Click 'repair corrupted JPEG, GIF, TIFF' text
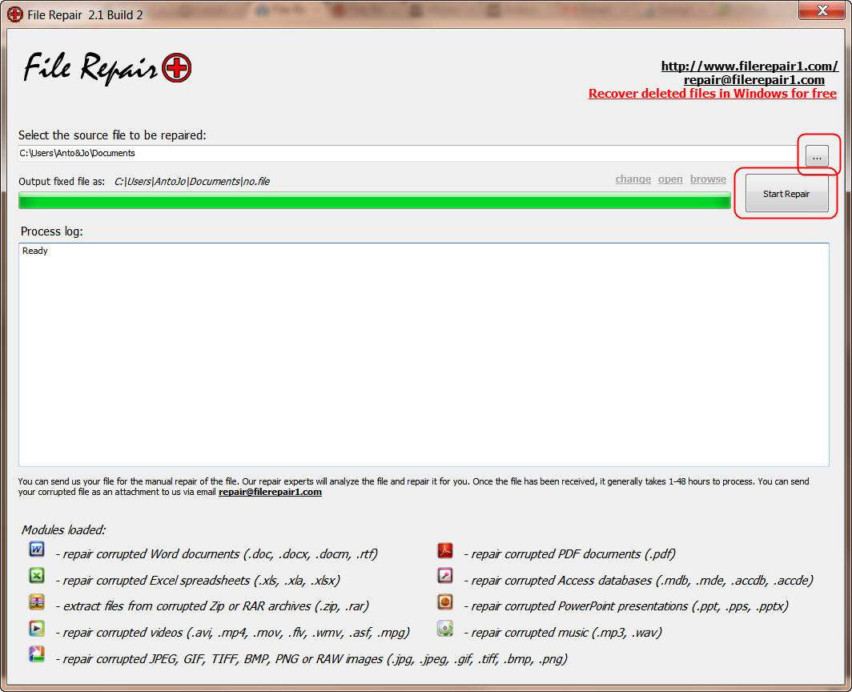852x692 pixels. pos(311,659)
